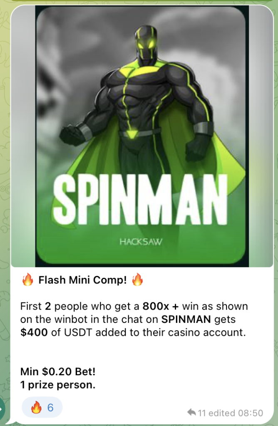Select the 'Min $0.20 Bet!' line
278x426 pixels.
[58, 372]
